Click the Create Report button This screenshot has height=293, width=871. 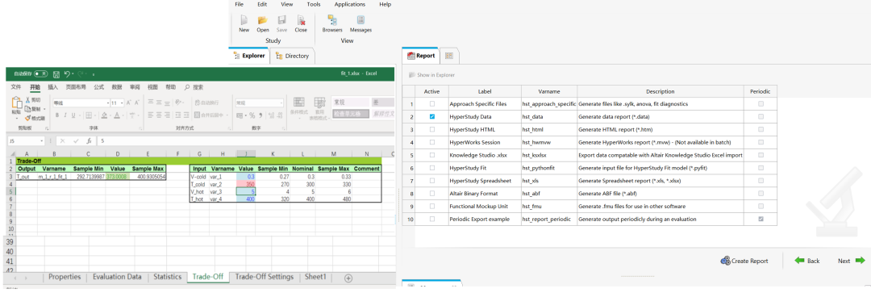click(744, 261)
